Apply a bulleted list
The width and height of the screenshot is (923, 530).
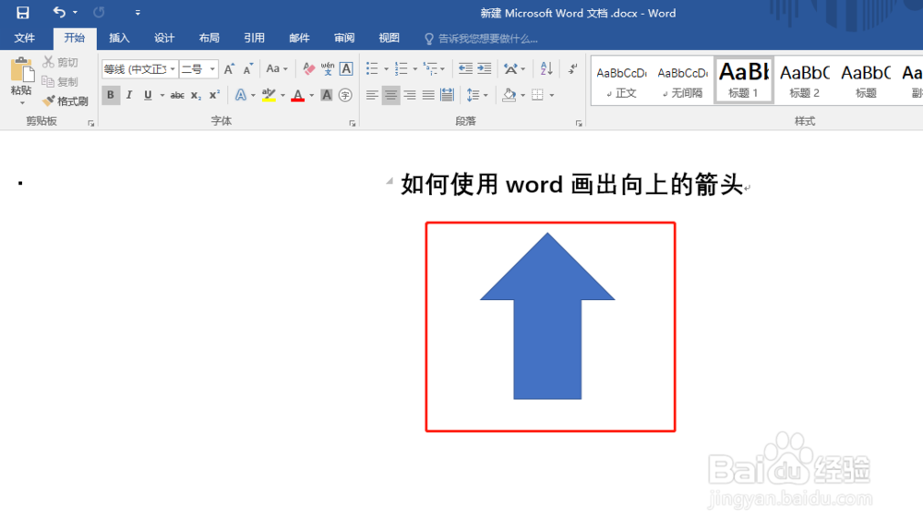[x=372, y=69]
